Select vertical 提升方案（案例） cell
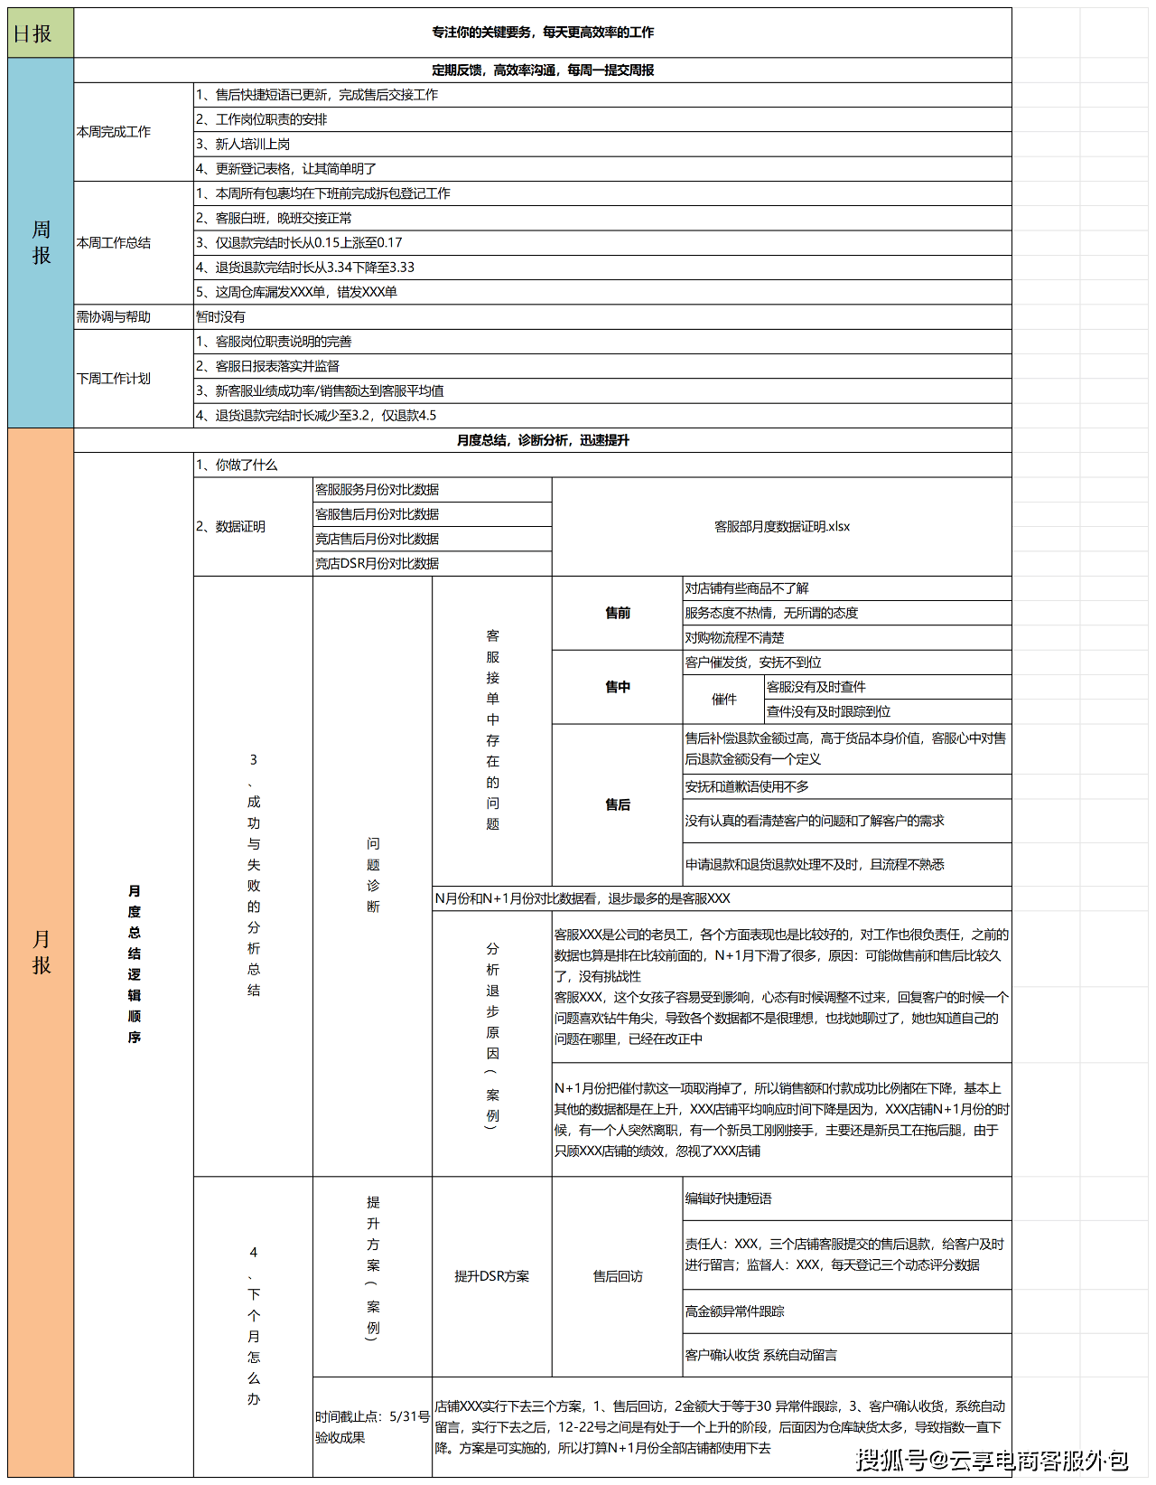1156x1485 pixels. (373, 1276)
